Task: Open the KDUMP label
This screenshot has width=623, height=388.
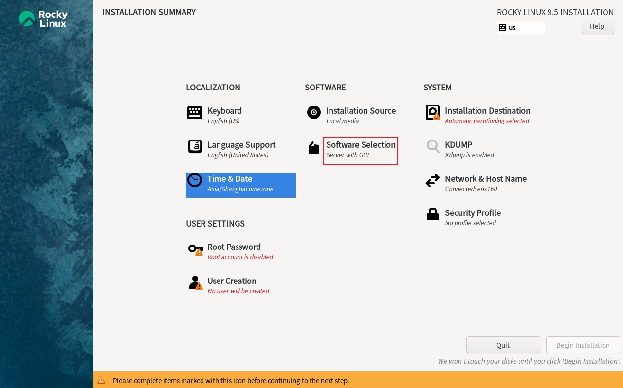Action: [x=458, y=145]
